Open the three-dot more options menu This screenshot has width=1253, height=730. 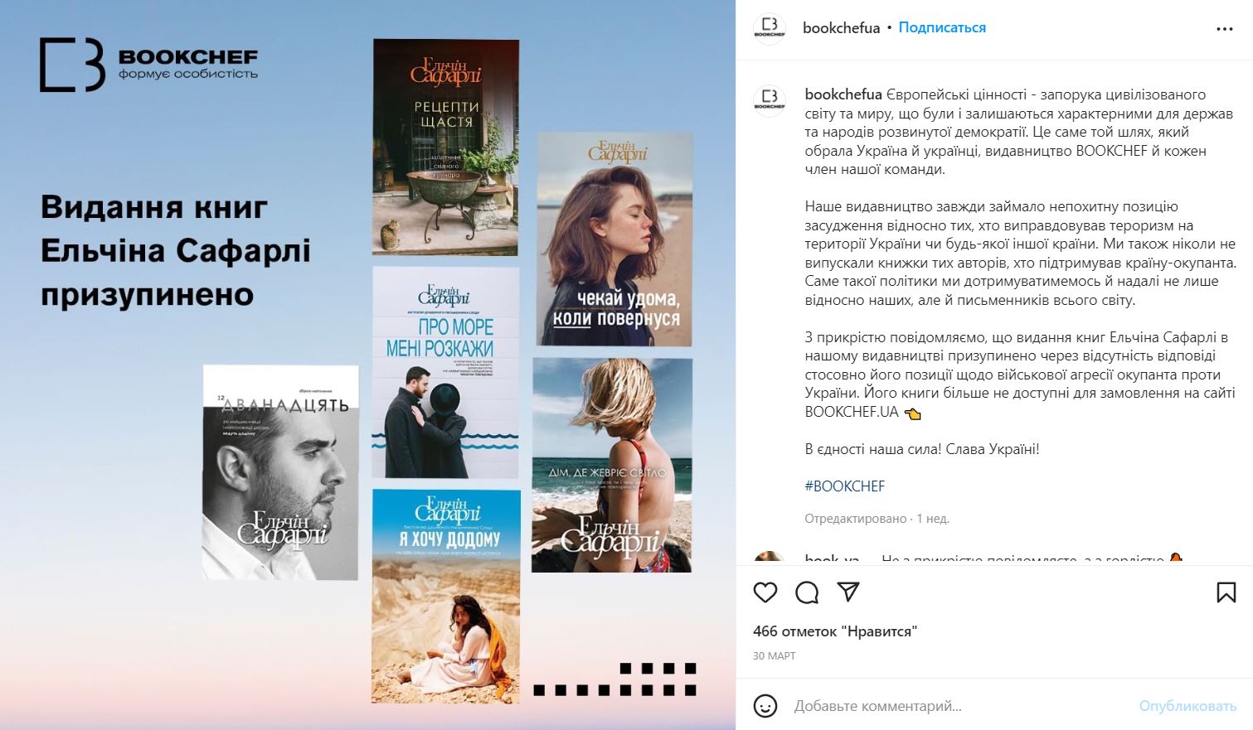1225,28
